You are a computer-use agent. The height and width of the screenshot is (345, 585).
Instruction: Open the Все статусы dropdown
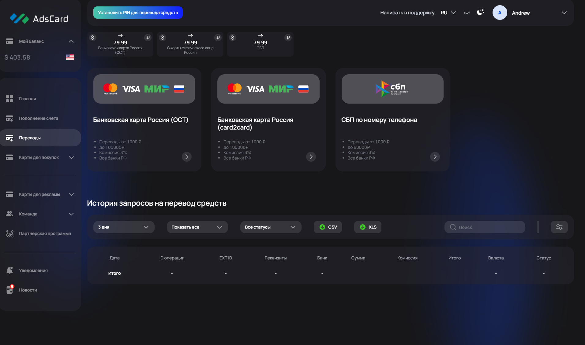(271, 227)
